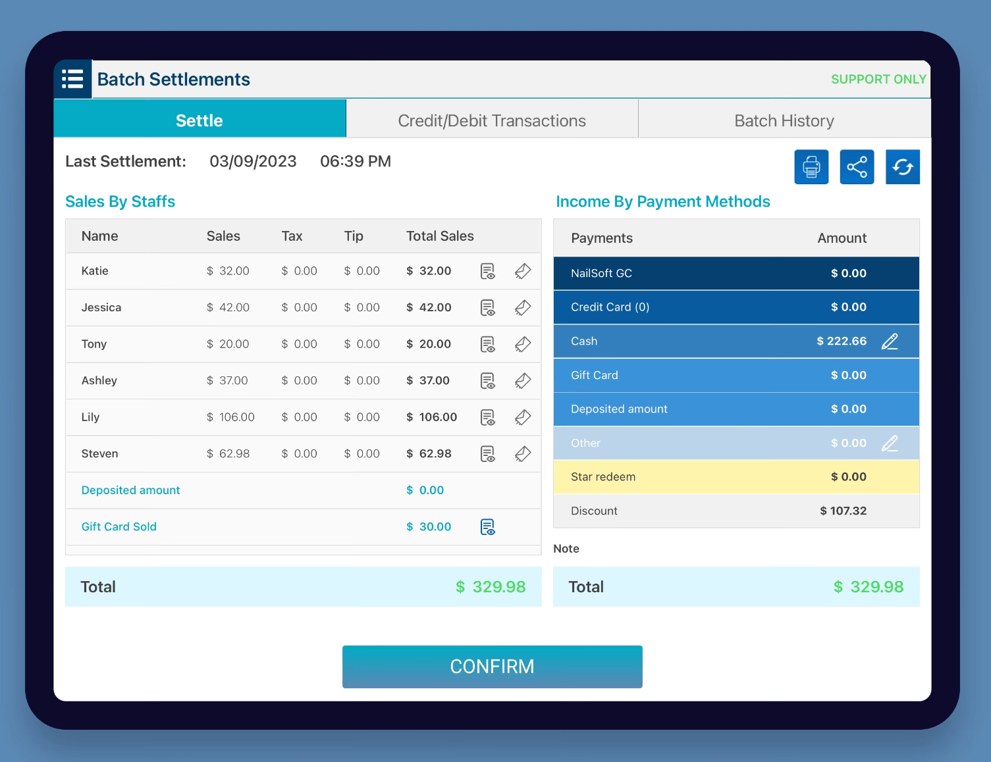Open the Batch History tab
991x762 pixels.
click(784, 121)
